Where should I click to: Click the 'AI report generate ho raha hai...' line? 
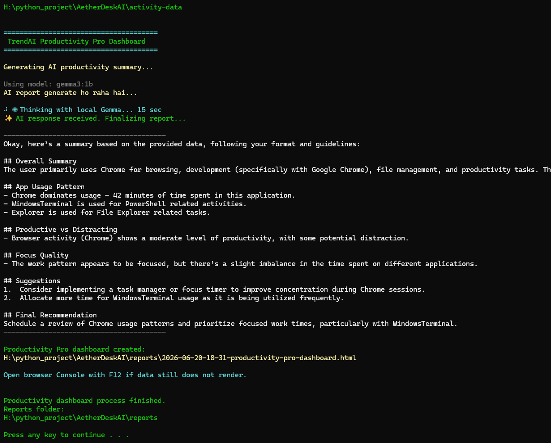pyautogui.click(x=70, y=93)
